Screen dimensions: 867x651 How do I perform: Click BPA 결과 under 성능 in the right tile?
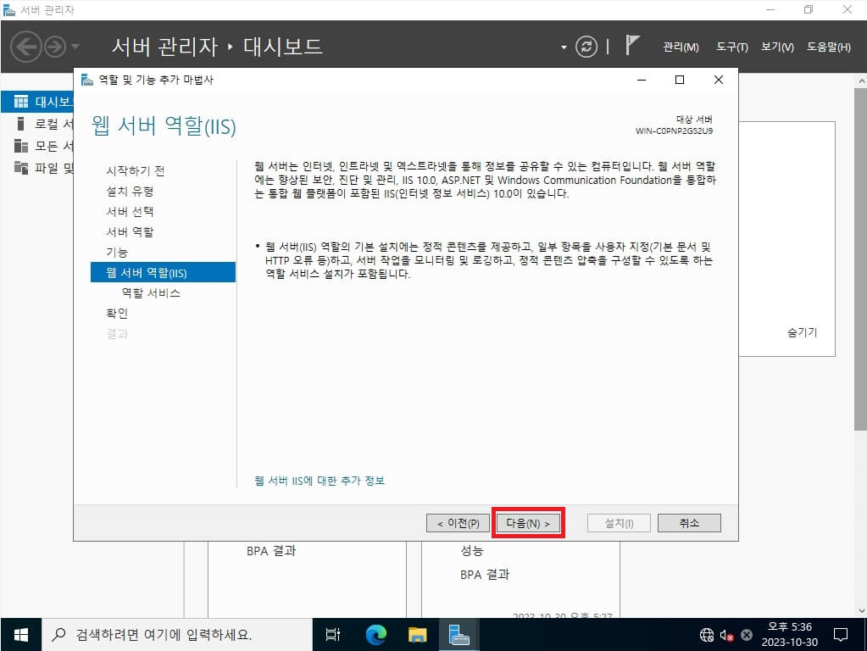485,575
